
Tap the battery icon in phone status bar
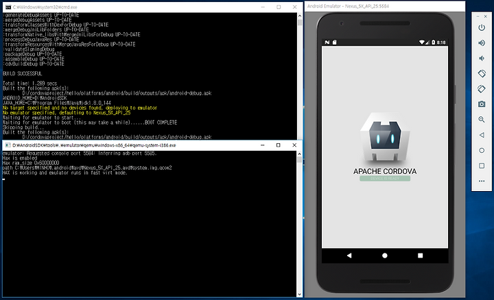coord(433,42)
